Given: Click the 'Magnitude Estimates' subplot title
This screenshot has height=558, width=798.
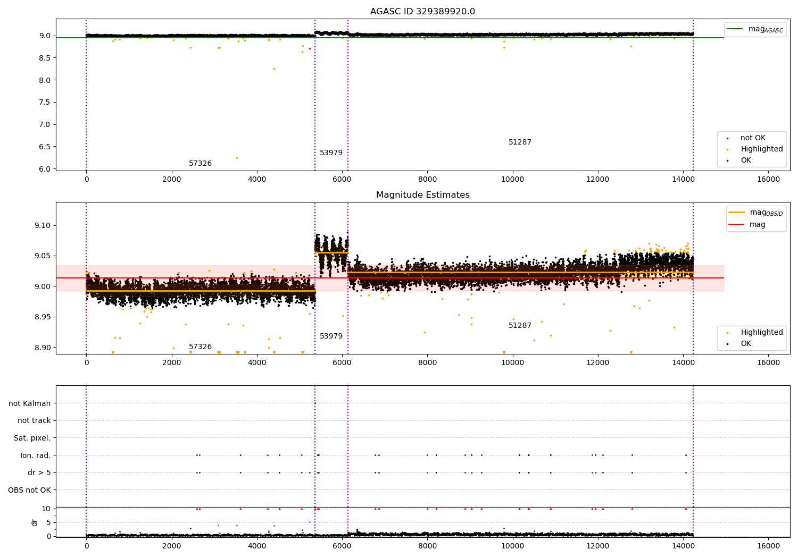Looking at the screenshot, I should pyautogui.click(x=422, y=195).
